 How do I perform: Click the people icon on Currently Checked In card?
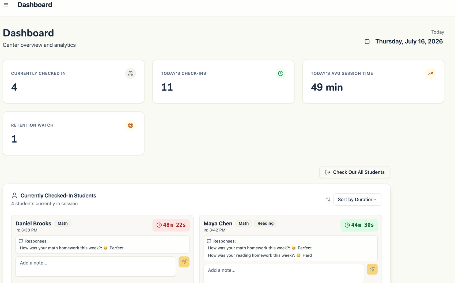click(x=130, y=73)
